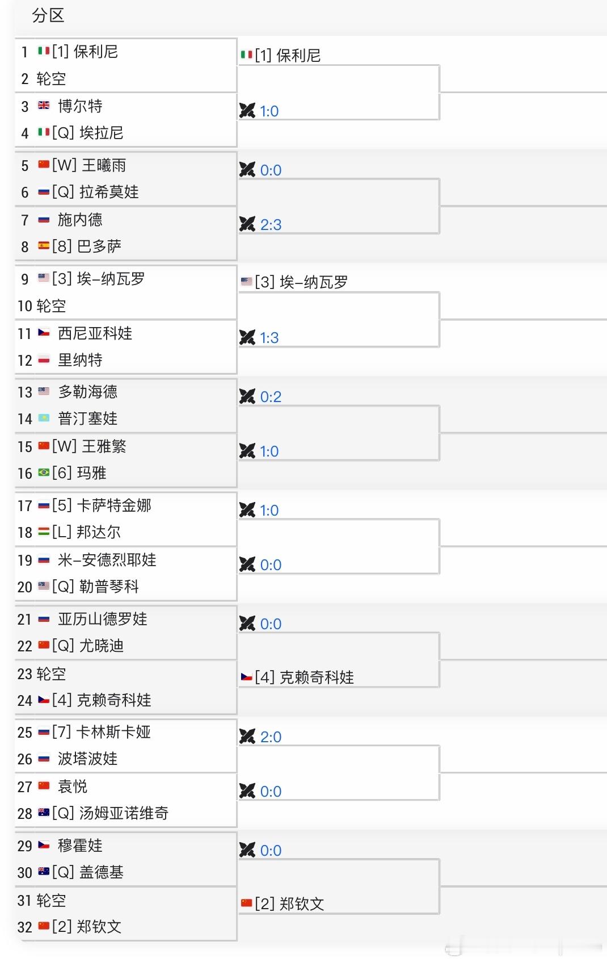Open 0:0 head-to-head for 王曦雨 match
This screenshot has height=962, width=607.
tap(271, 170)
